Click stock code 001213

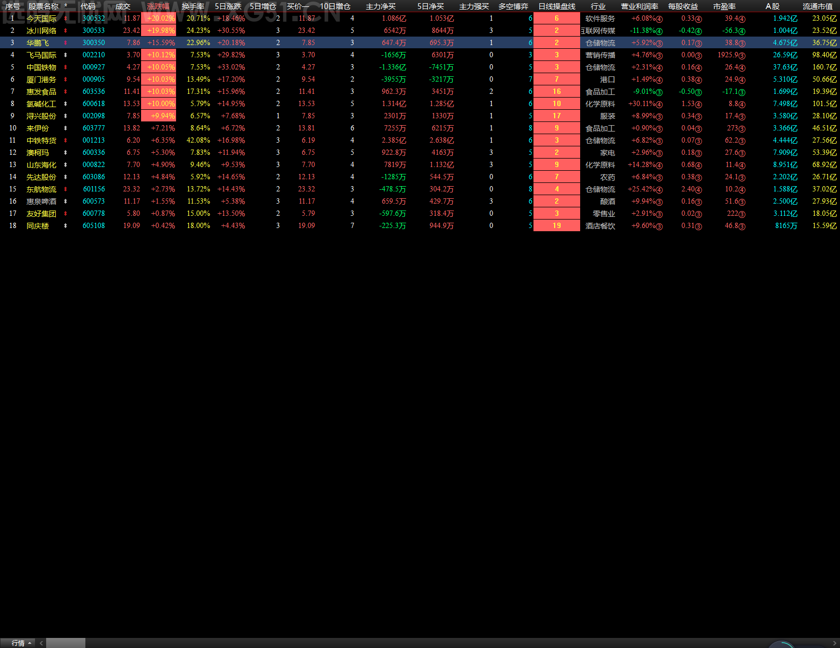pos(94,141)
